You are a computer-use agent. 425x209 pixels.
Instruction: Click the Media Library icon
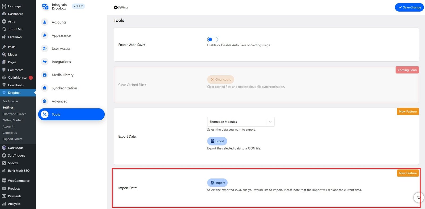click(x=45, y=75)
